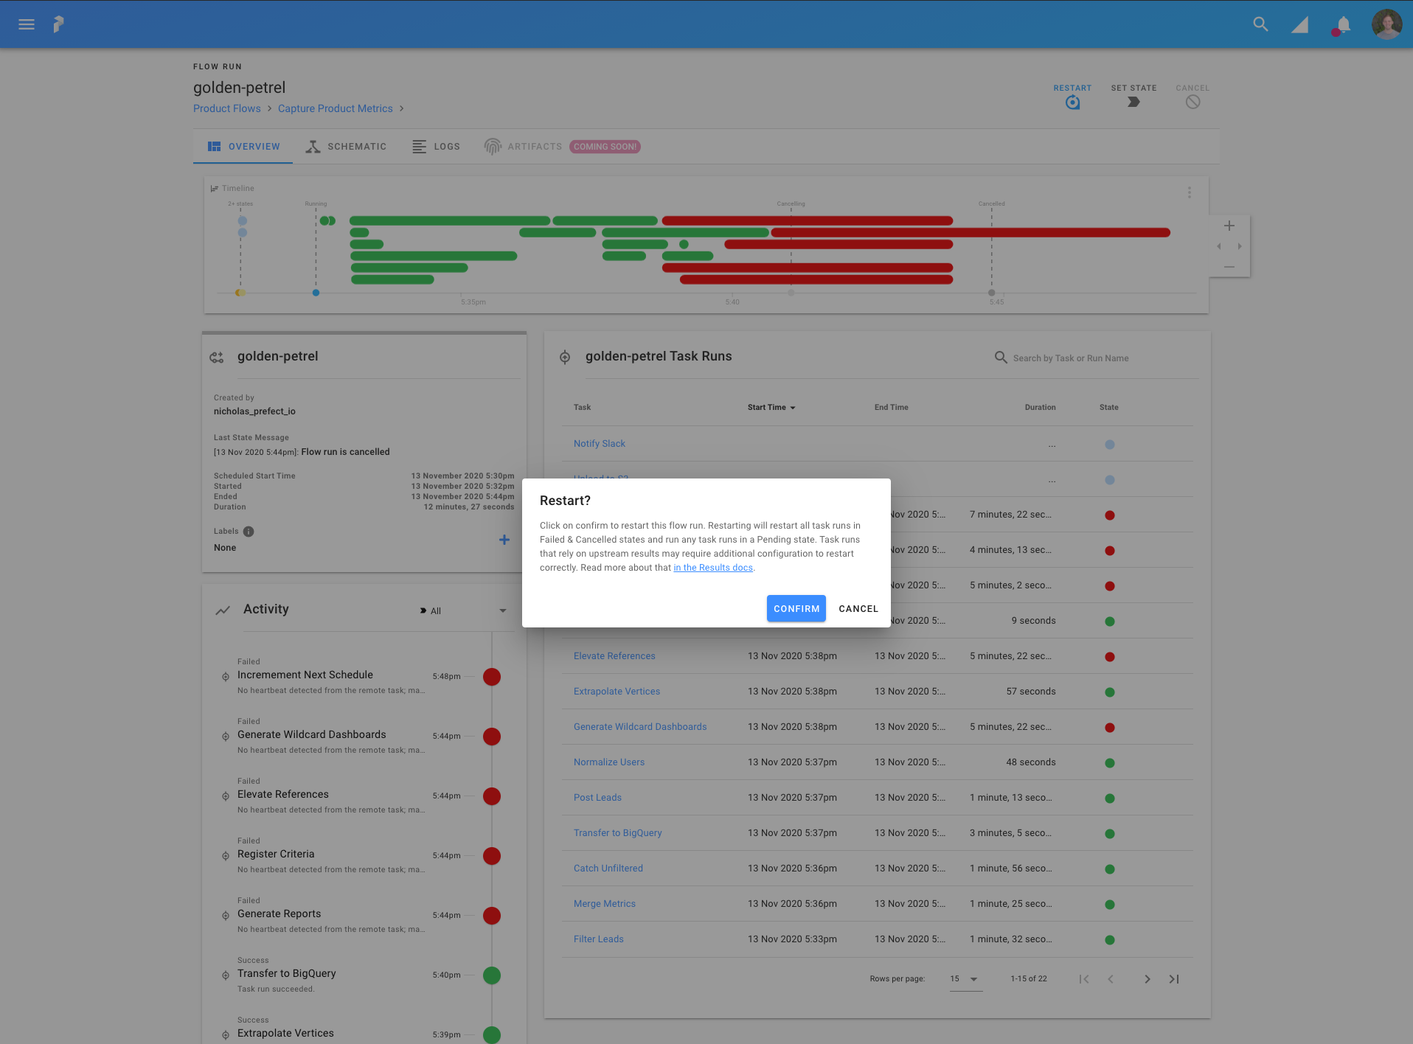
Task: Go to the last page of task runs
Action: [1174, 979]
